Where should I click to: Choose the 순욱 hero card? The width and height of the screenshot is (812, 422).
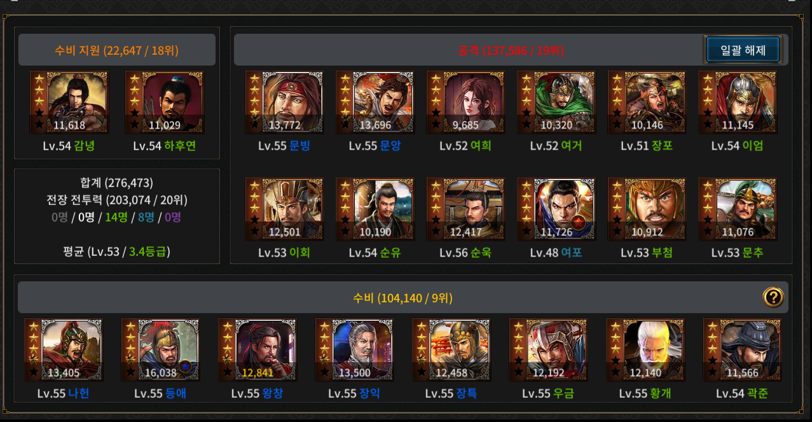point(466,209)
